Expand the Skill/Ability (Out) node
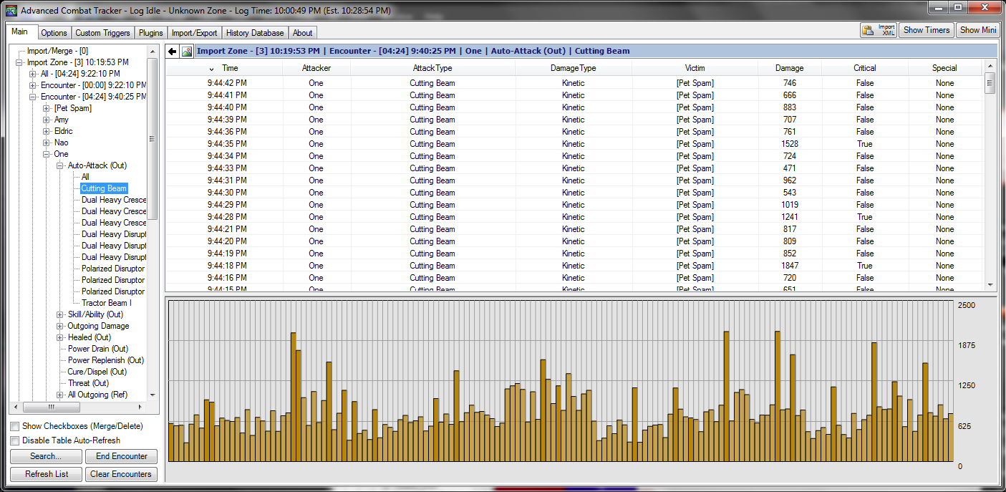The height and width of the screenshot is (492, 1006). 60,314
